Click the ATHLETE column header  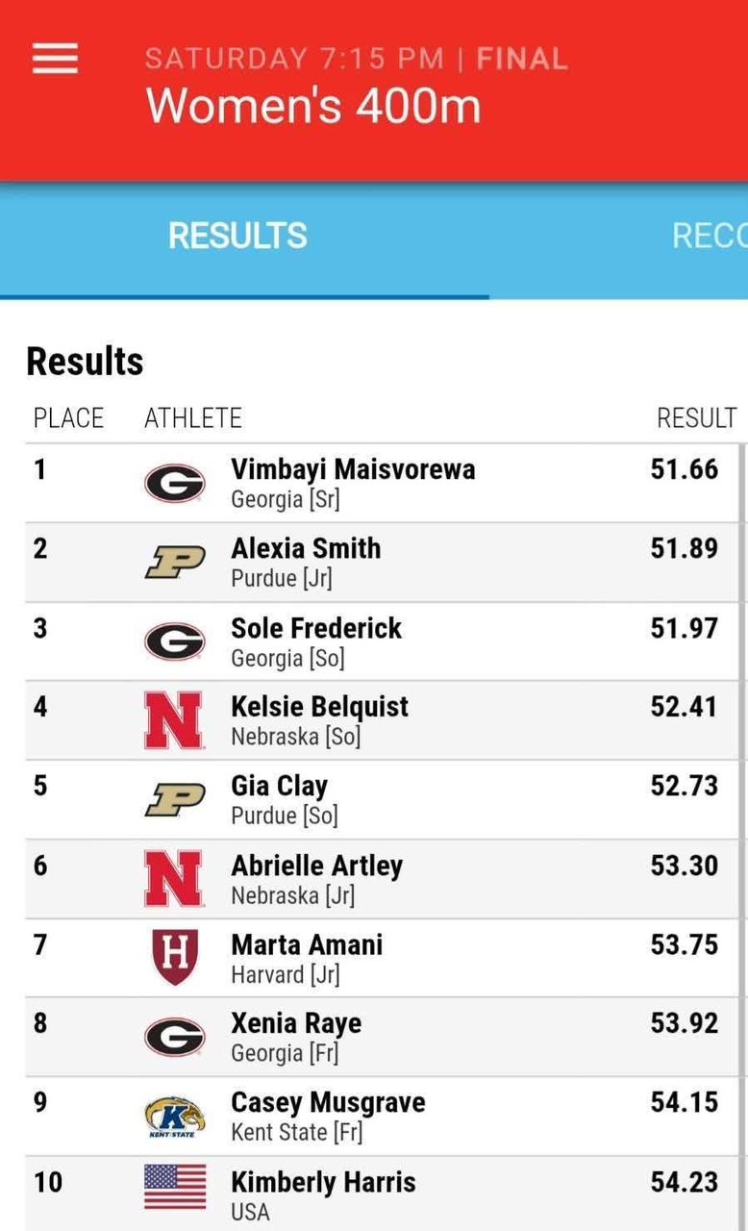coord(193,418)
